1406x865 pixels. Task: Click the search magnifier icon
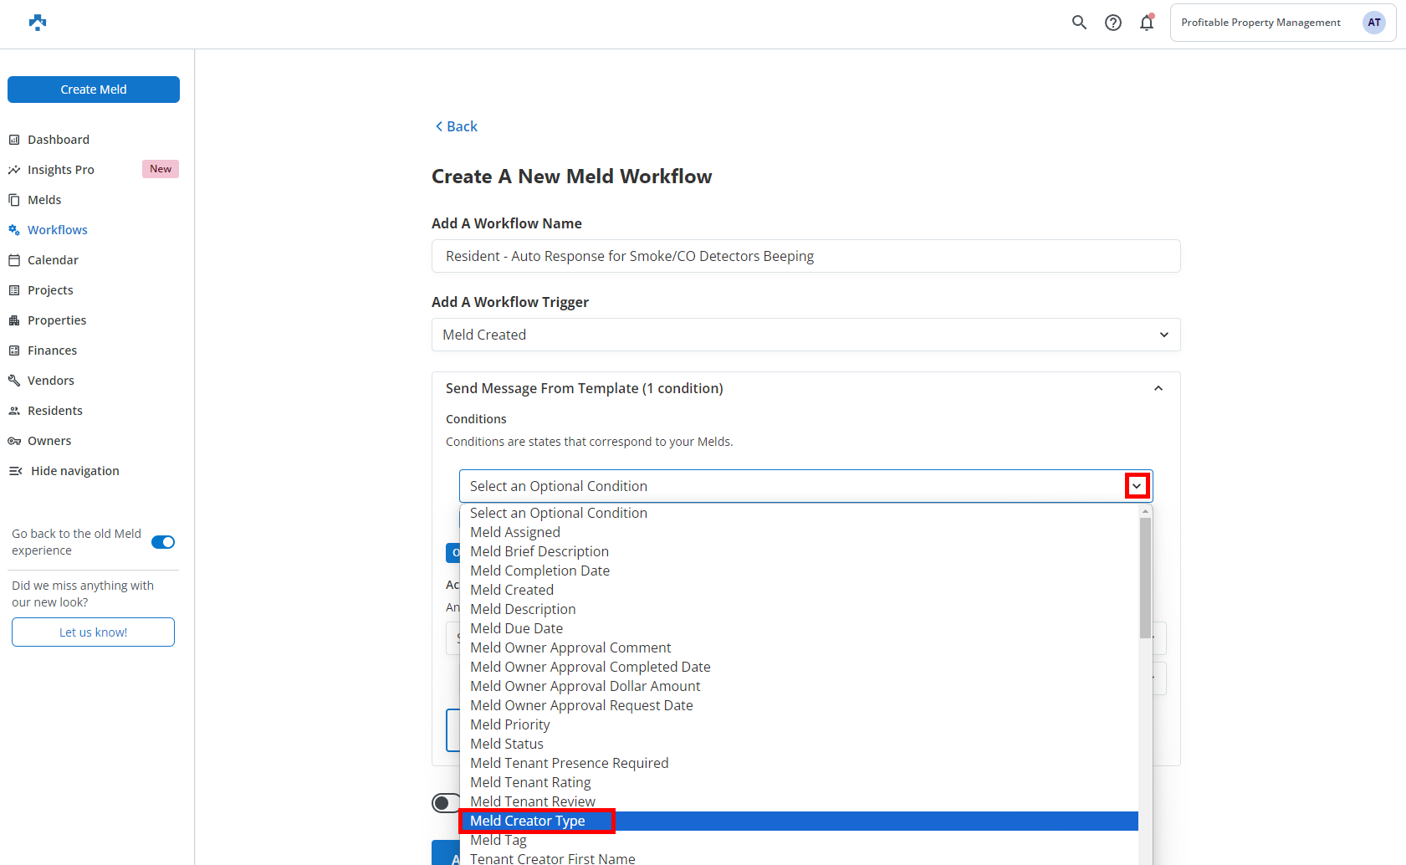[x=1079, y=23]
